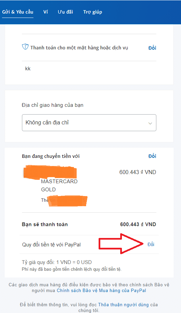The height and width of the screenshot is (313, 181).
Task: Open the Gửi & Yêu cầu tab
Action: pyautogui.click(x=18, y=12)
